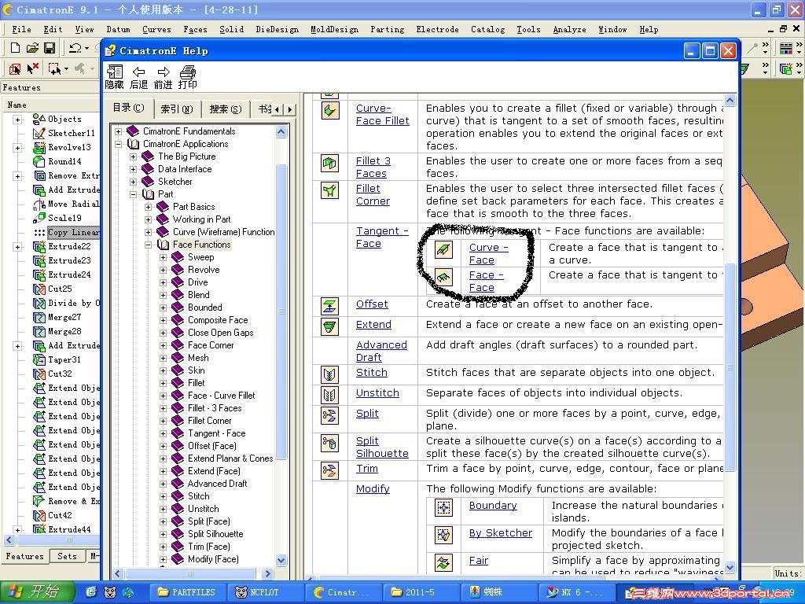The height and width of the screenshot is (604, 805).
Task: Expand The Big Picture topic
Action: coord(134,157)
